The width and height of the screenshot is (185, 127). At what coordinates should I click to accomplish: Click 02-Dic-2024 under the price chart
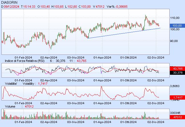[x=156, y=58]
